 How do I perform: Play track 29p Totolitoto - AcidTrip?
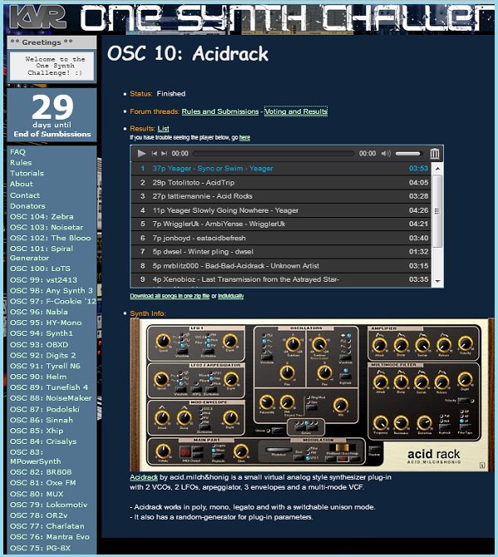click(x=281, y=183)
